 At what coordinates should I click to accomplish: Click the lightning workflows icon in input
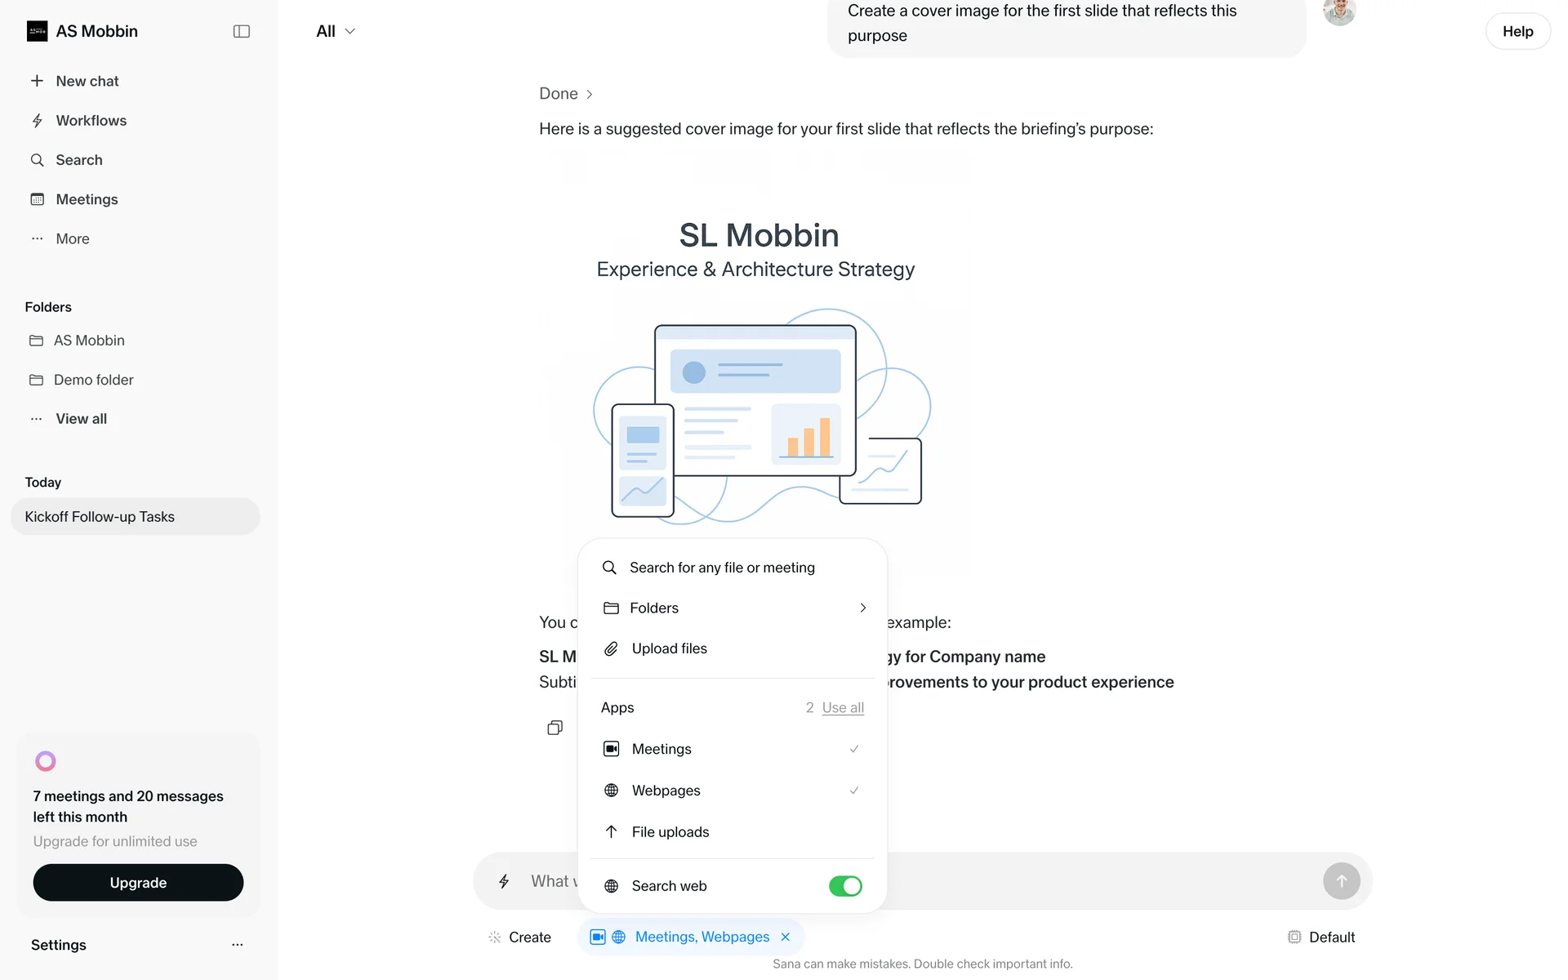click(x=504, y=881)
